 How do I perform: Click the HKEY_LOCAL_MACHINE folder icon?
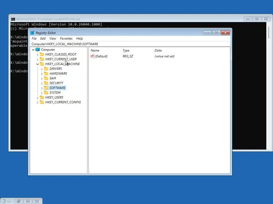42,64
